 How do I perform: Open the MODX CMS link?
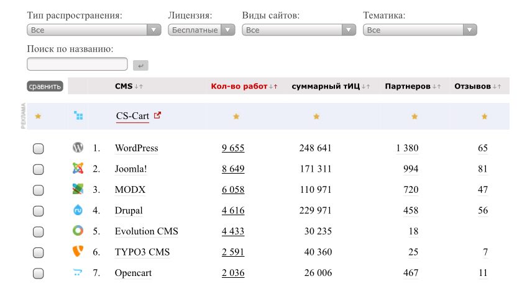[x=130, y=190]
